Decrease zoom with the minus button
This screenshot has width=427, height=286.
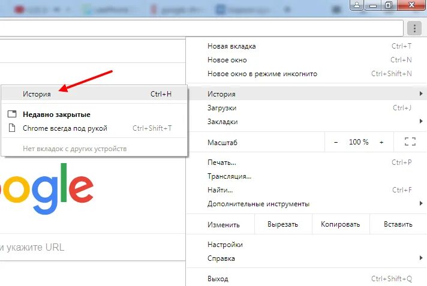click(x=336, y=142)
